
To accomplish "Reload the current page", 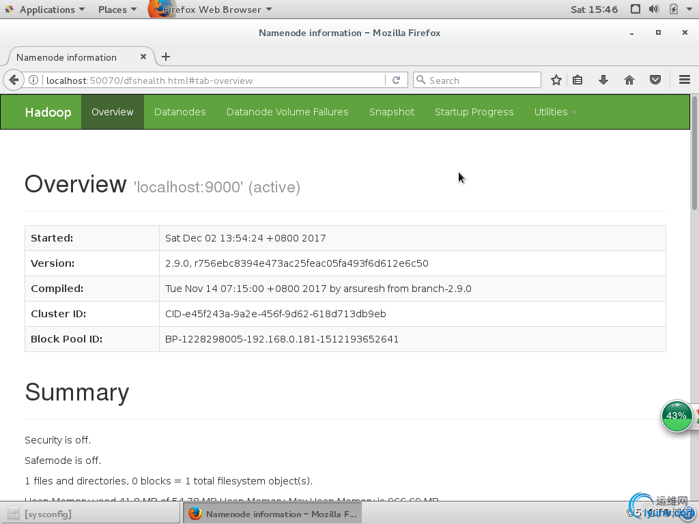I will [x=396, y=81].
